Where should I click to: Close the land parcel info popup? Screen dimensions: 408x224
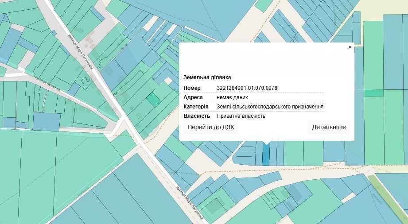350,47
